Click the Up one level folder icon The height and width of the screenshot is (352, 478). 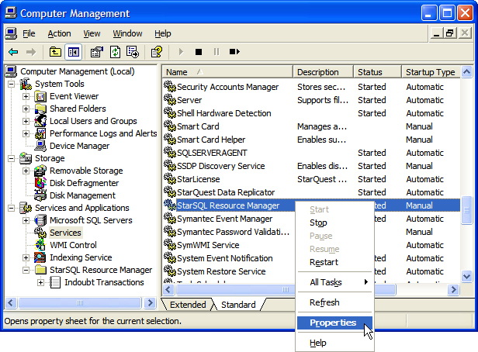click(55, 52)
